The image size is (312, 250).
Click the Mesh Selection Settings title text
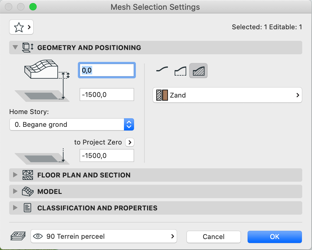[155, 7]
